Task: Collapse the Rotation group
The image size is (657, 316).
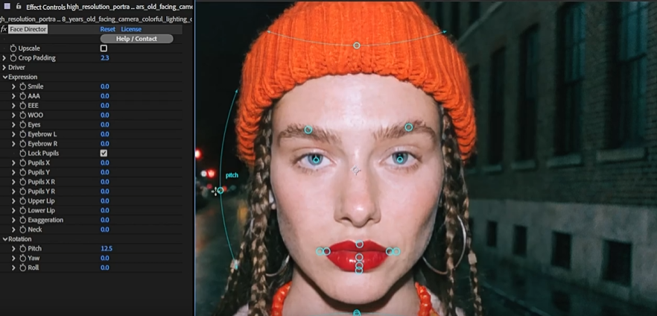Action: [4, 239]
